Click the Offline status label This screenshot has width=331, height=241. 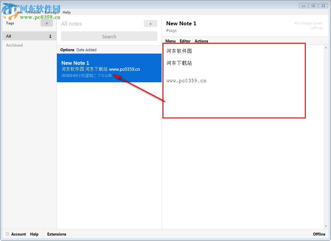pos(319,234)
